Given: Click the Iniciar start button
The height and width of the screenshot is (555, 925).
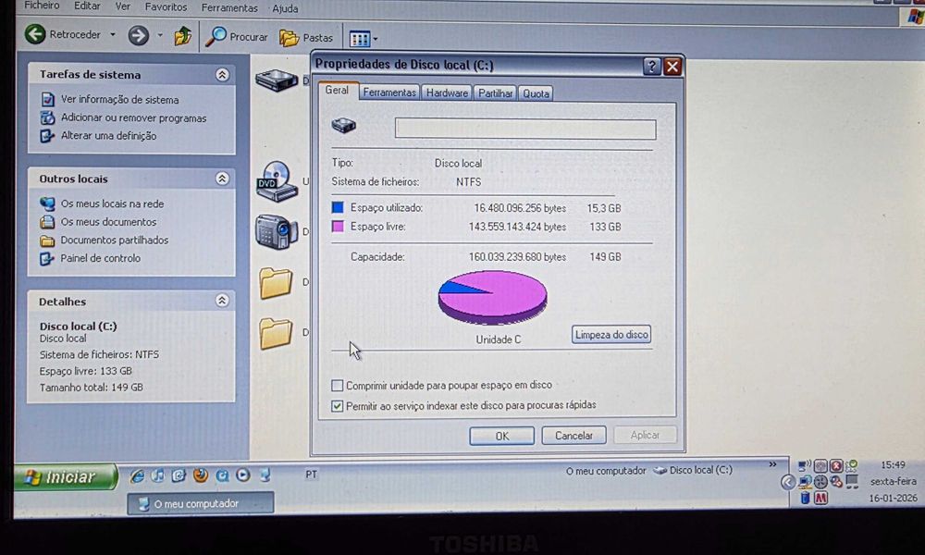Looking at the screenshot, I should [66, 476].
